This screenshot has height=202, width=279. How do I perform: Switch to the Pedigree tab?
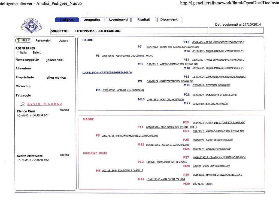67,20
